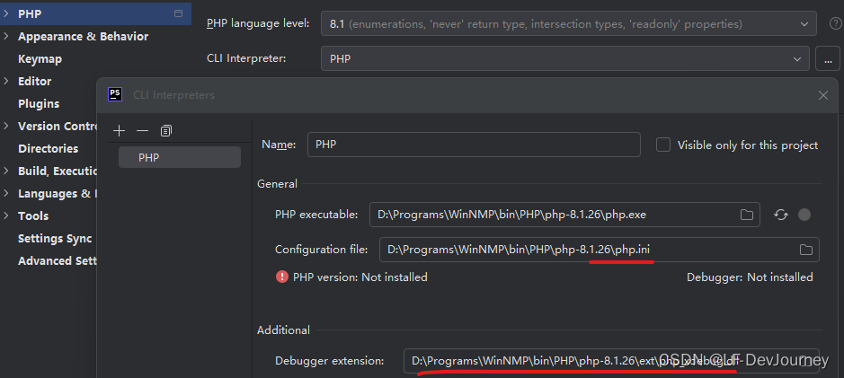Click the General section label
The image size is (844, 378).
click(x=277, y=184)
